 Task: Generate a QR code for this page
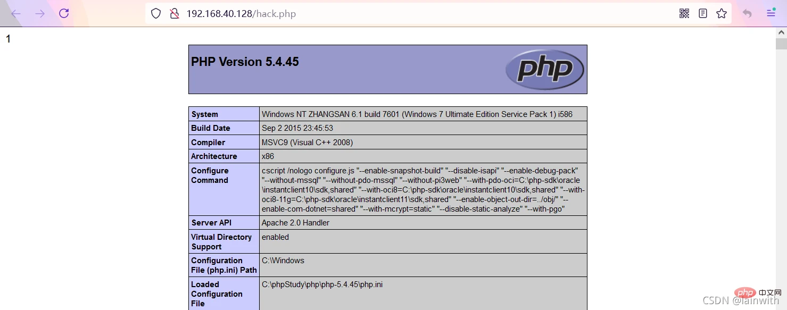(x=684, y=14)
